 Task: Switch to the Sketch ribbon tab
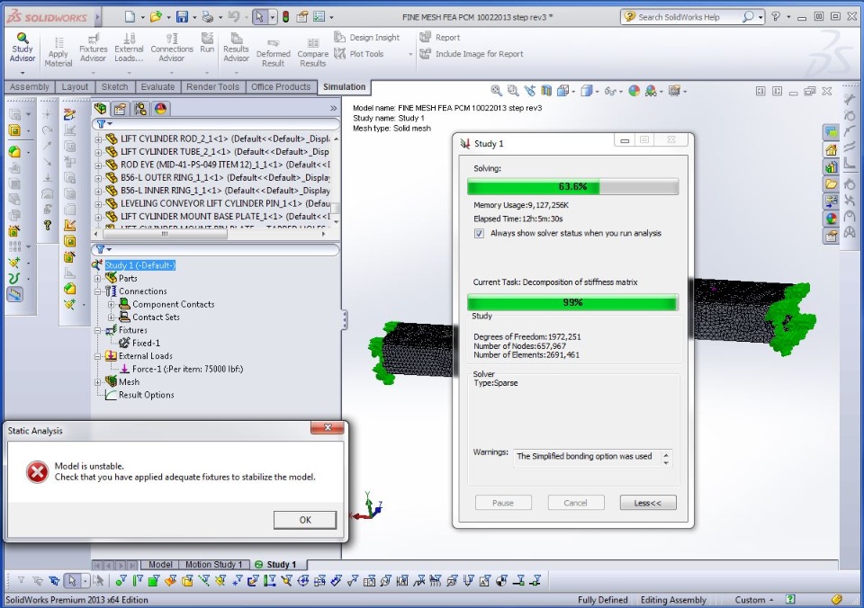click(x=114, y=87)
